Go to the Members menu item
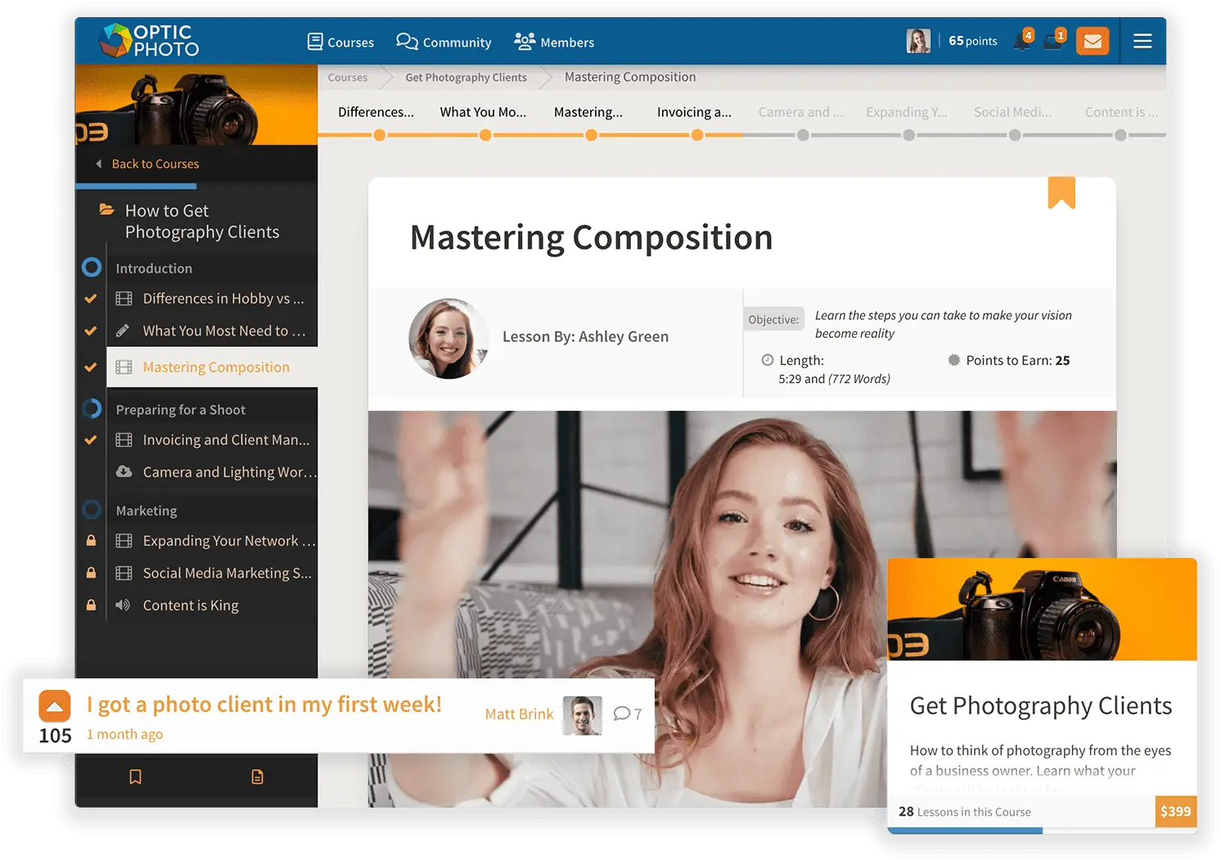The image size is (1221, 860). tap(554, 42)
